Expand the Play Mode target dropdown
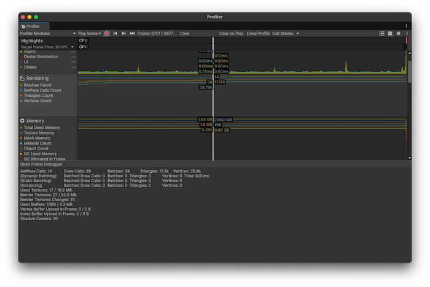This screenshot has width=430, height=287. [90, 33]
